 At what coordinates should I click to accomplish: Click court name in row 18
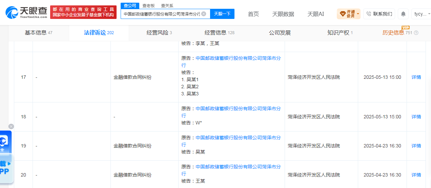(314, 117)
